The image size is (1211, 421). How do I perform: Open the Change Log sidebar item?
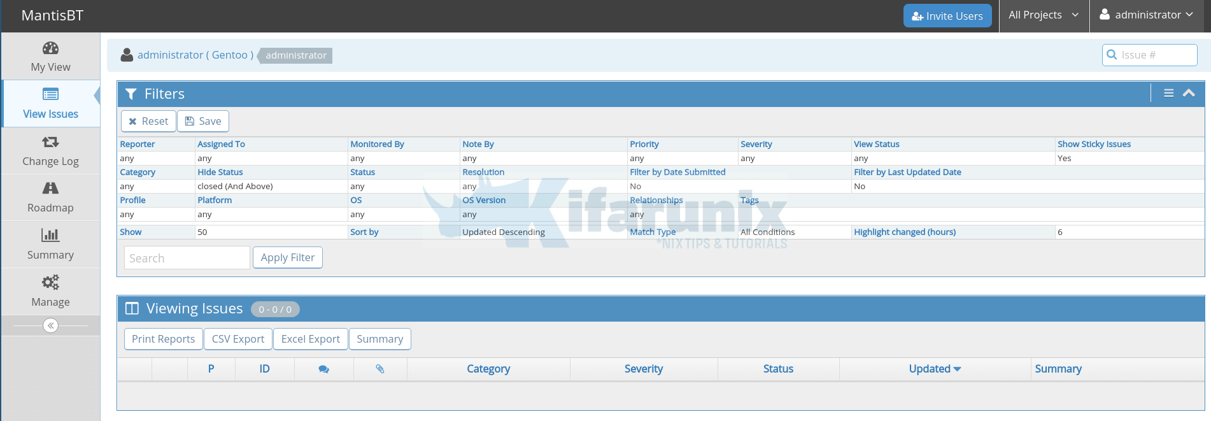tap(50, 151)
